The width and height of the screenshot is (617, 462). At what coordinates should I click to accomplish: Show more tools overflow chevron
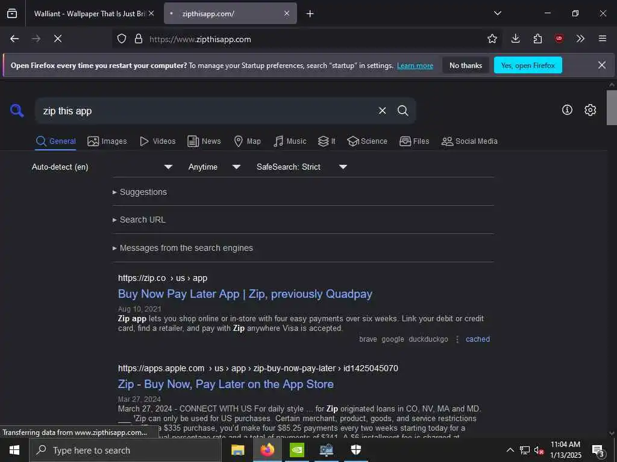[x=580, y=38]
